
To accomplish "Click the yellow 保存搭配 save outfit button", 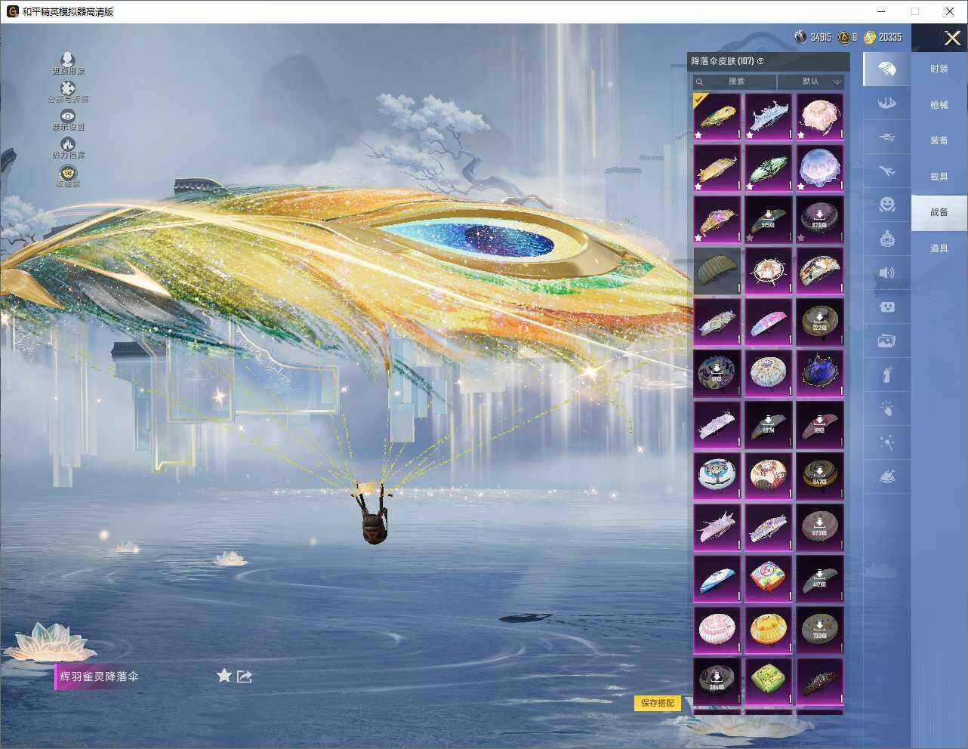I will 658,703.
